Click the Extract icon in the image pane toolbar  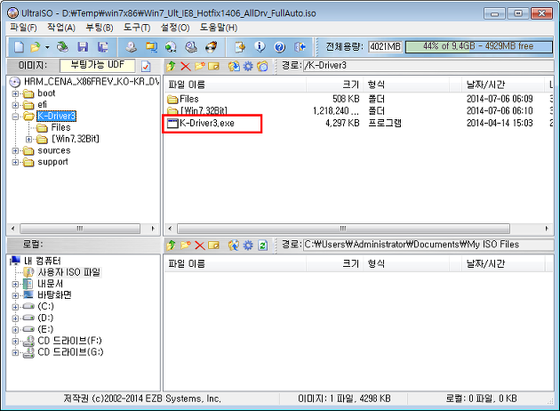pyautogui.click(x=234, y=66)
